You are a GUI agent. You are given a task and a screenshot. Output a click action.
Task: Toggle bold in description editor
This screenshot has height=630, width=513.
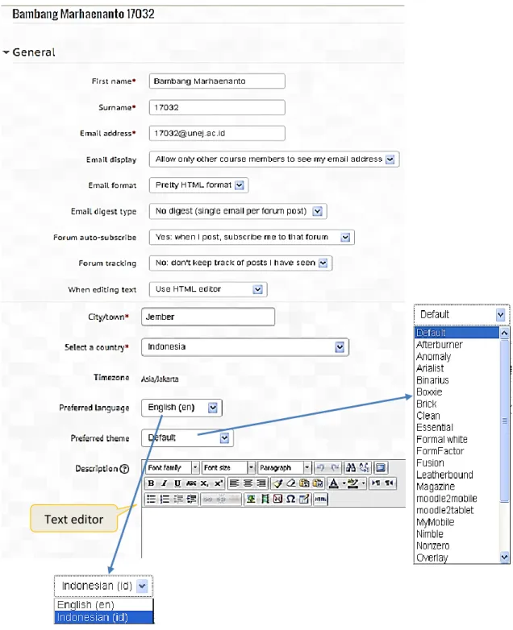[x=152, y=483]
